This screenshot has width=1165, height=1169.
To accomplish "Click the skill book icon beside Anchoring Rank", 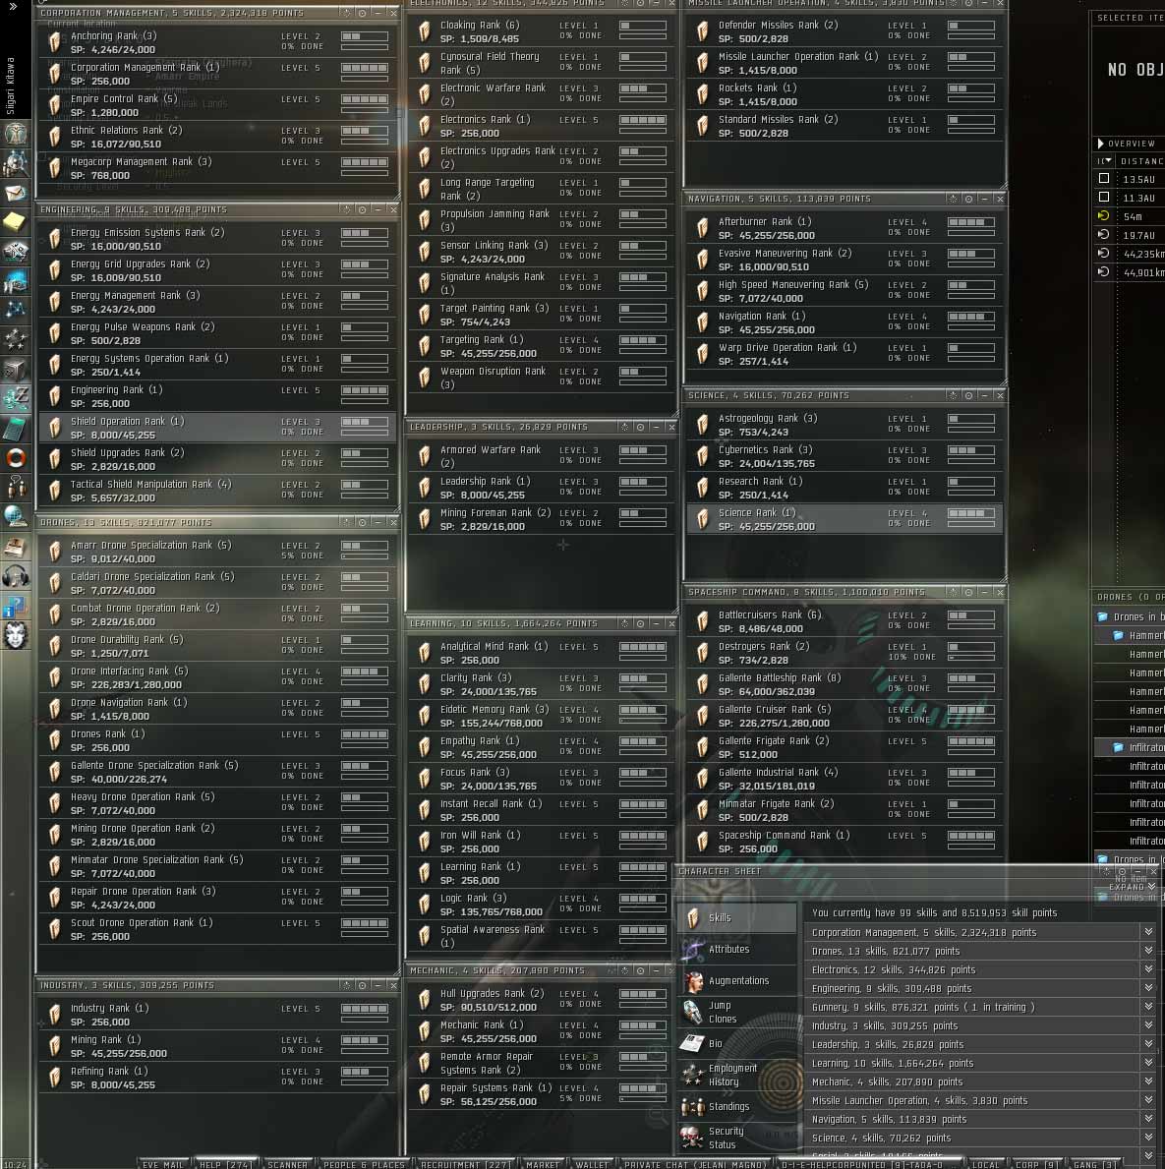I will click(x=54, y=42).
